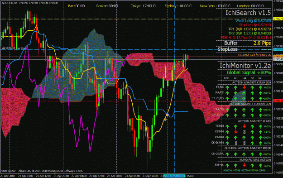This screenshot has height=178, width=283.
Task: Click the green up arrow for PA/KM on W1
Action: pos(260,138)
